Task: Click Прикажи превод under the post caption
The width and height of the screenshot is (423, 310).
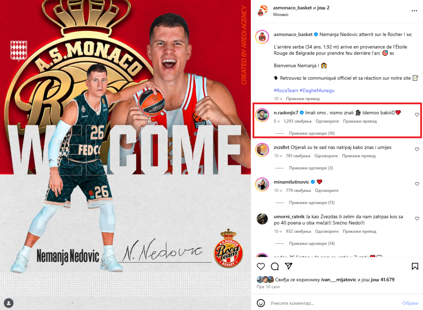Action: pyautogui.click(x=303, y=99)
